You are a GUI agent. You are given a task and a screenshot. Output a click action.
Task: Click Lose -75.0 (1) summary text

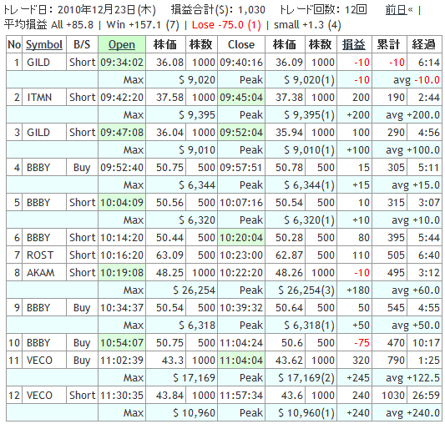pyautogui.click(x=226, y=25)
